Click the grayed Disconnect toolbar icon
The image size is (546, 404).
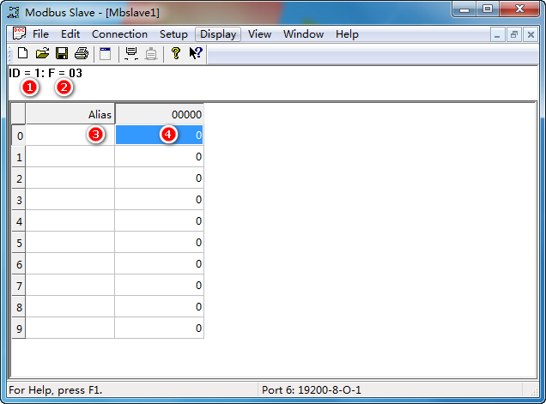(x=151, y=54)
